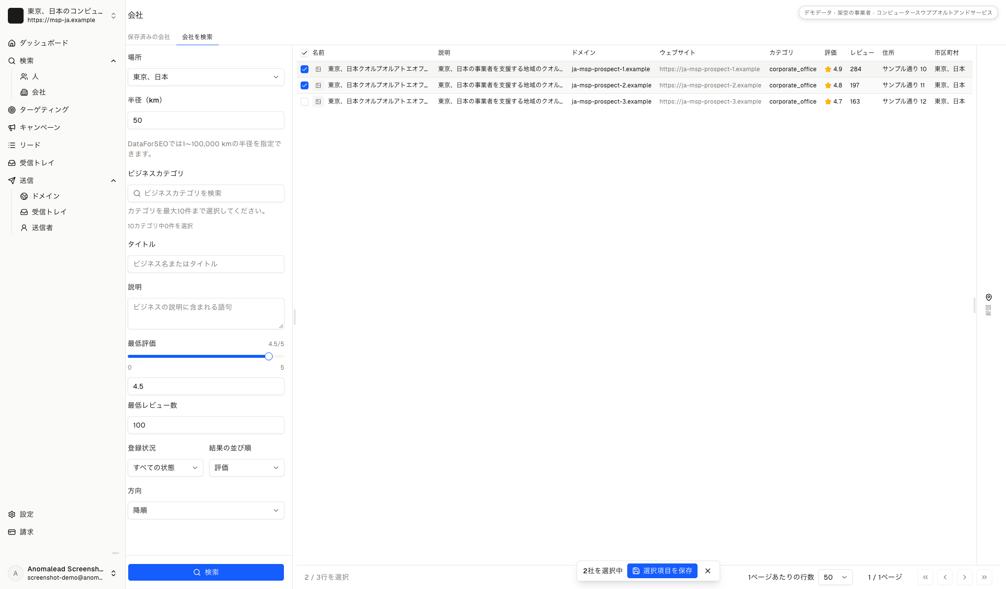
Task: Check the ja-msp-prospect-3 row checkbox
Action: 305,102
